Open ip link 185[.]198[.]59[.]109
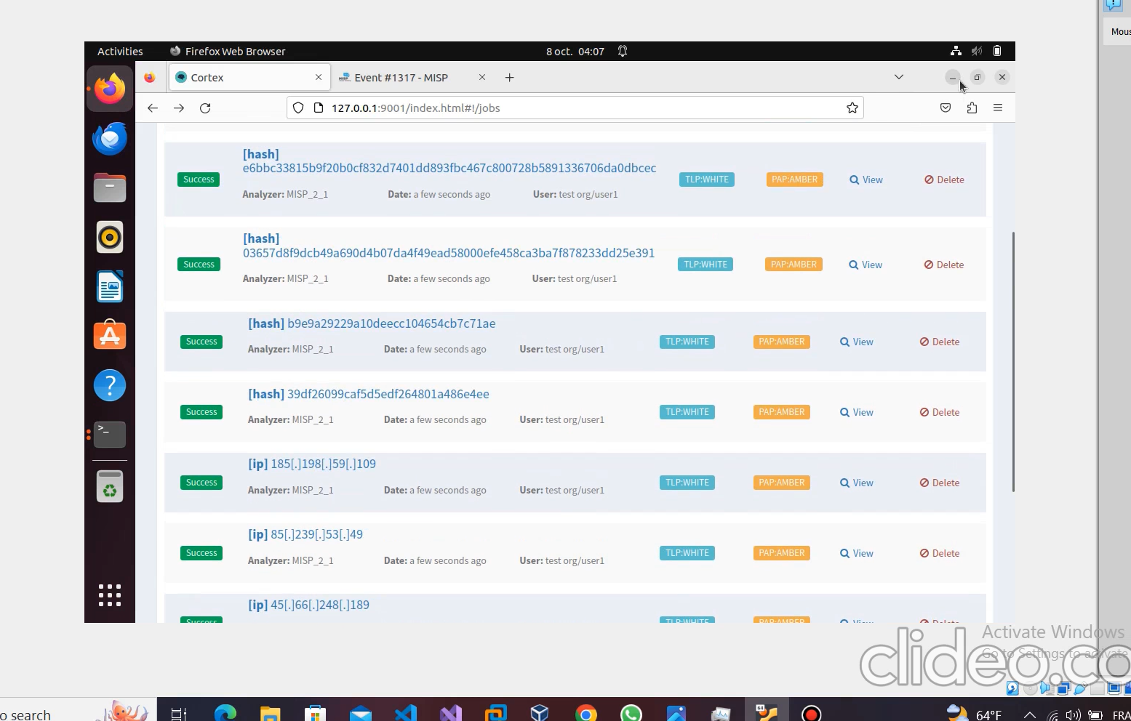The height and width of the screenshot is (721, 1131). pyautogui.click(x=312, y=464)
